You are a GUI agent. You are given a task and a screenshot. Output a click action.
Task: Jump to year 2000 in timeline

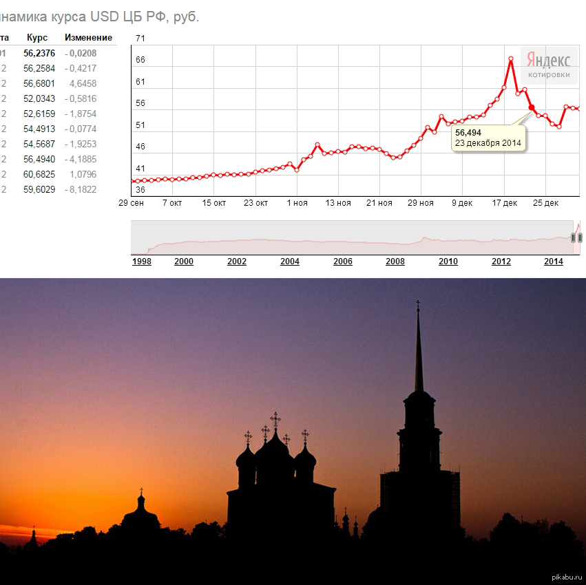point(184,262)
